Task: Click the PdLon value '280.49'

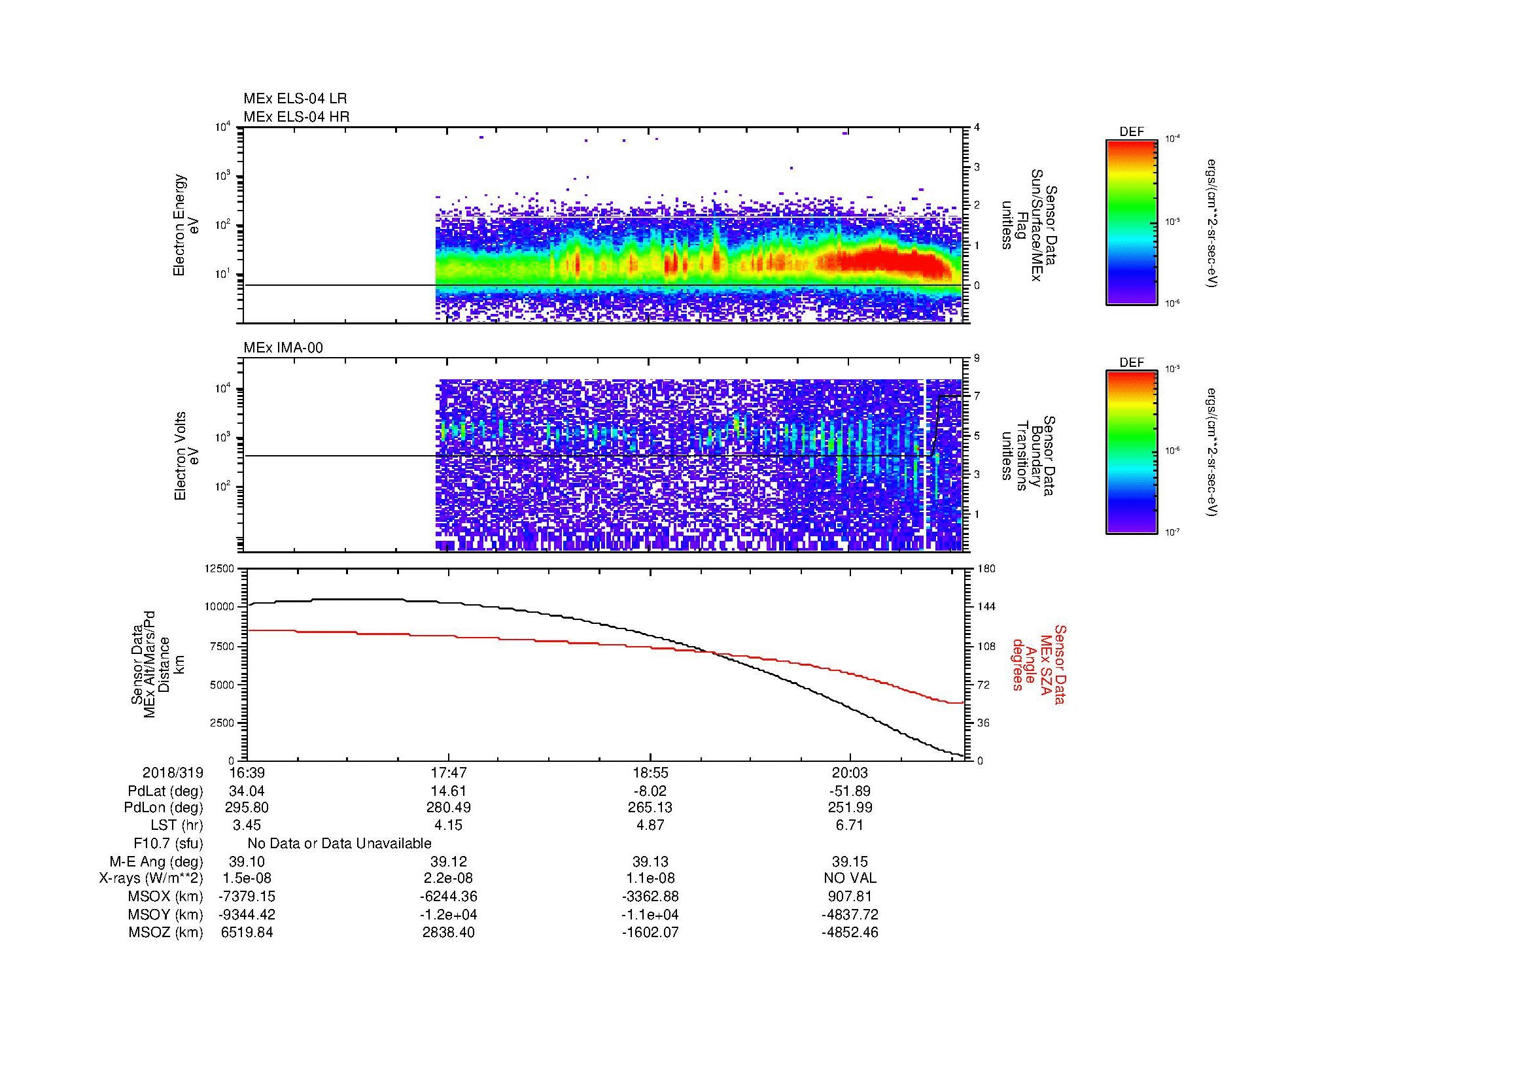Action: click(x=449, y=808)
